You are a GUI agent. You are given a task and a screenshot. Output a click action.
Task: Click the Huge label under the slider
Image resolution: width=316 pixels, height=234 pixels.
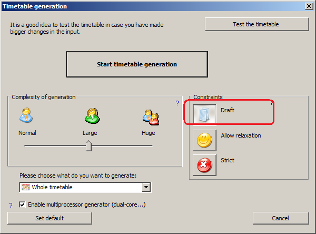pyautogui.click(x=149, y=133)
